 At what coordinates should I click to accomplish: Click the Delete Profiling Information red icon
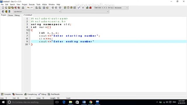click(x=90, y=8)
